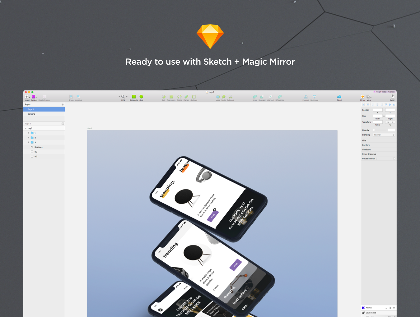
Task: Open the Blending mode dropdown
Action: (384, 135)
